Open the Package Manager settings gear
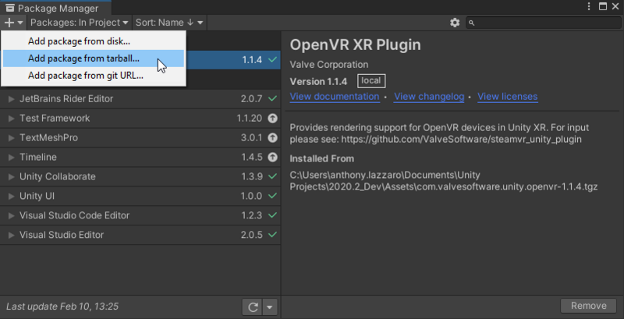The image size is (624, 319). pyautogui.click(x=455, y=23)
